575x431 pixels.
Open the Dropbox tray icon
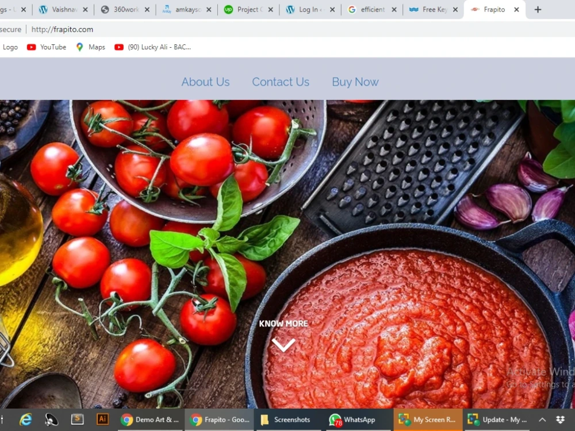[x=560, y=420]
